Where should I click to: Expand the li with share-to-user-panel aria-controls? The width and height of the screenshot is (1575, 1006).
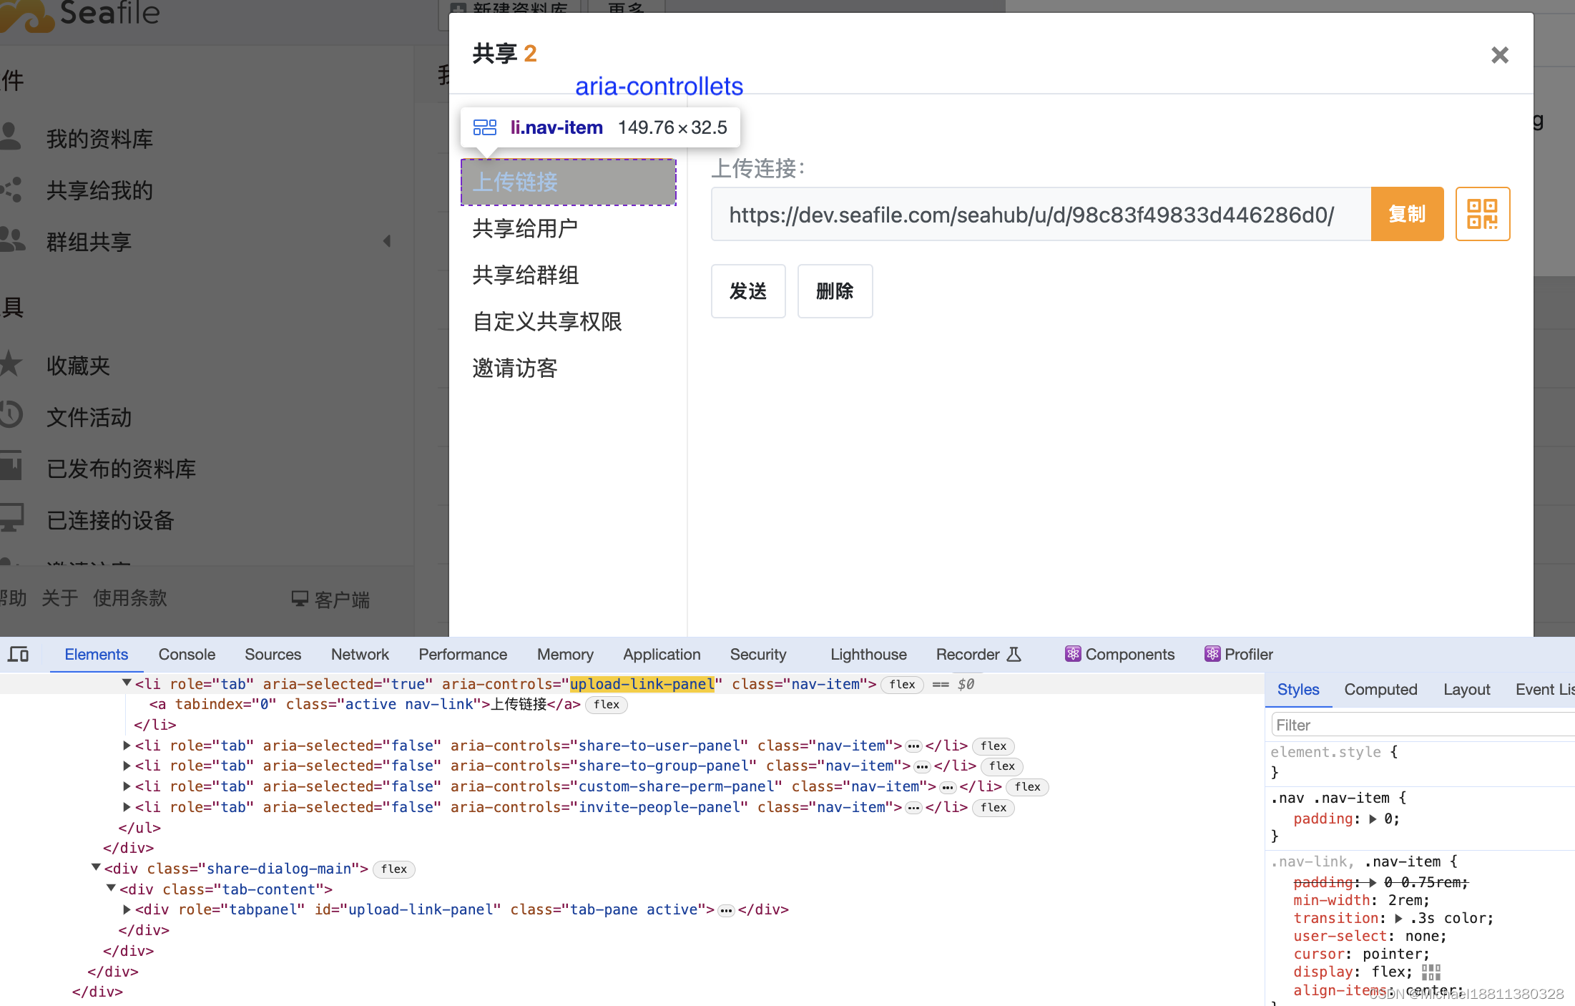(126, 746)
